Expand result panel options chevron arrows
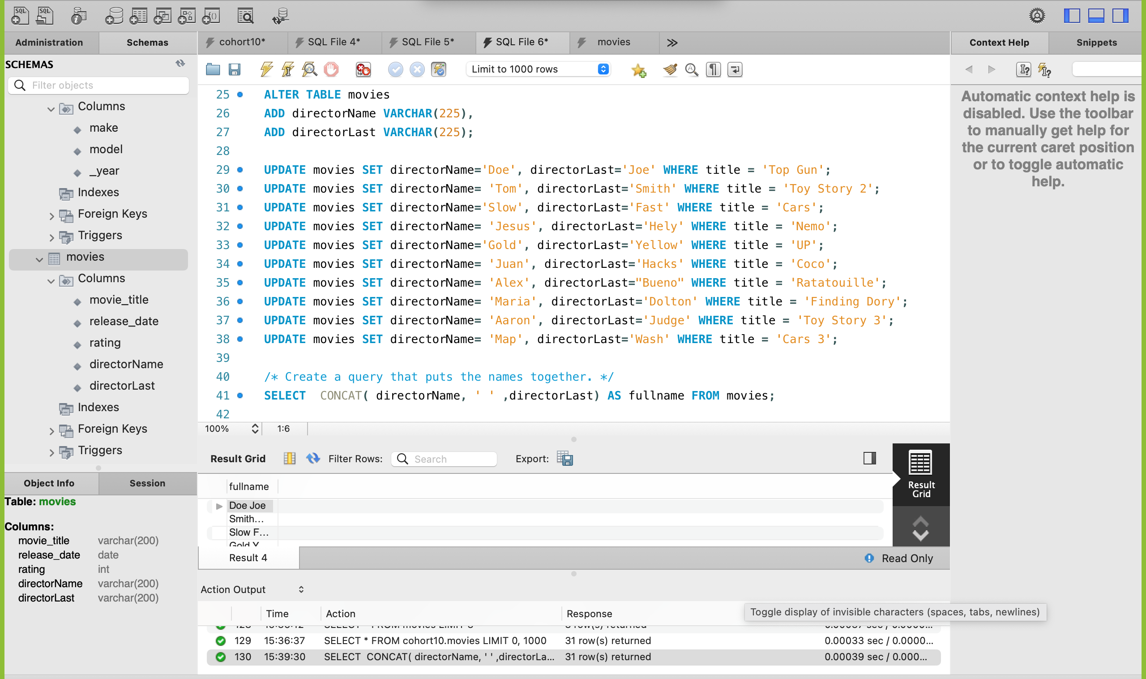This screenshot has width=1146, height=679. point(920,529)
